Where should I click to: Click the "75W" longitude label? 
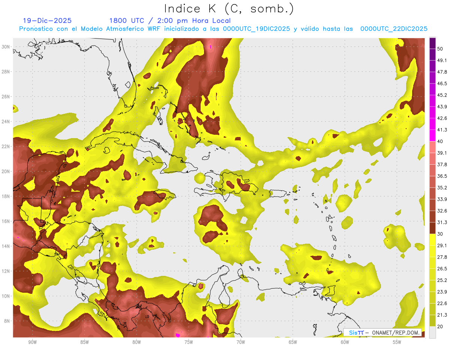point(189,343)
